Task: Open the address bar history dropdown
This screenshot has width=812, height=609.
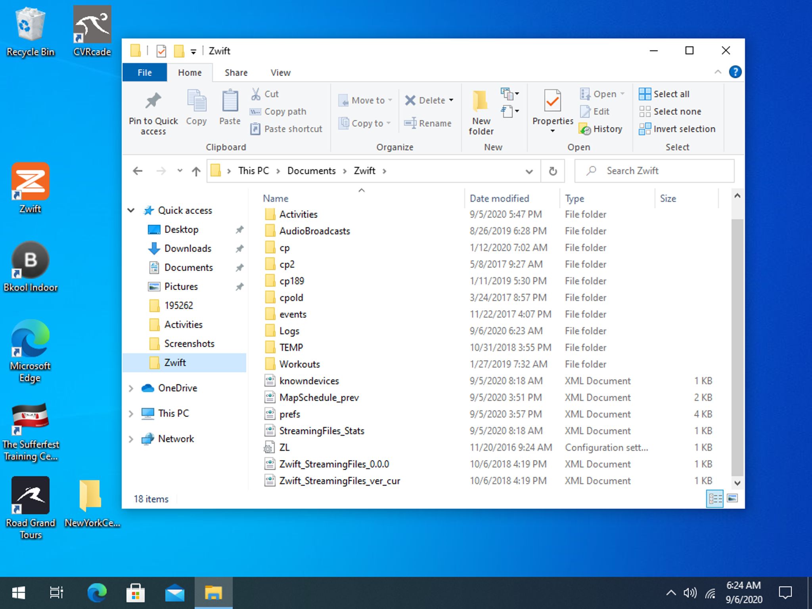Action: pyautogui.click(x=529, y=171)
